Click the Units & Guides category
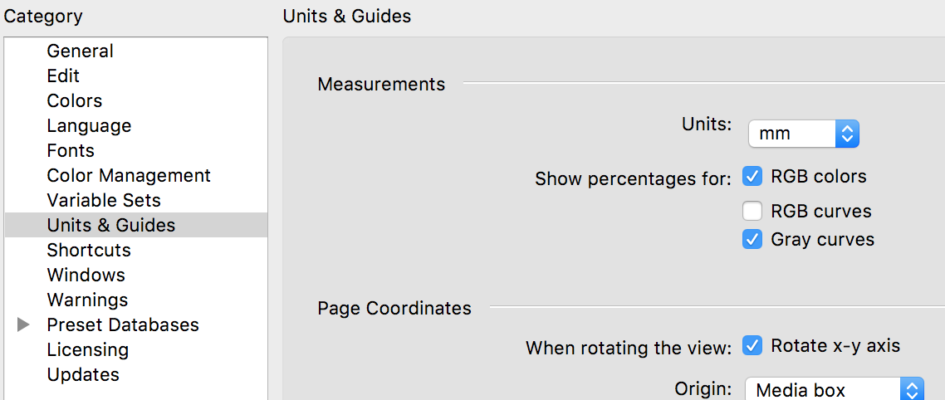 (111, 225)
